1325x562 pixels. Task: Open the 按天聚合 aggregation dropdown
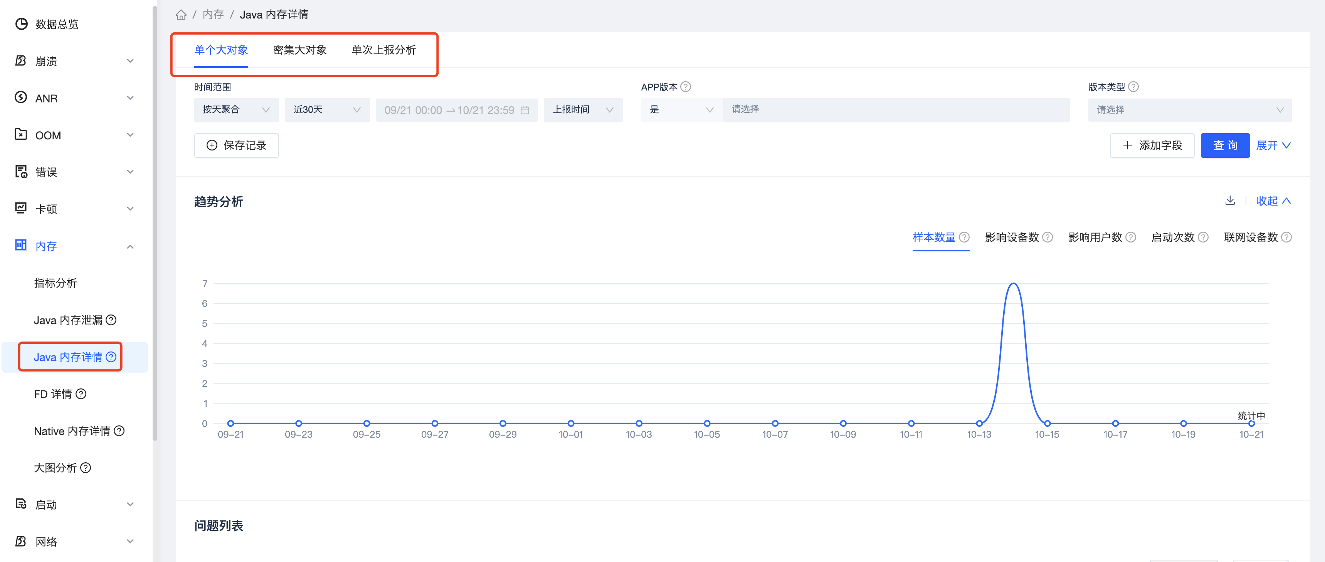click(236, 110)
